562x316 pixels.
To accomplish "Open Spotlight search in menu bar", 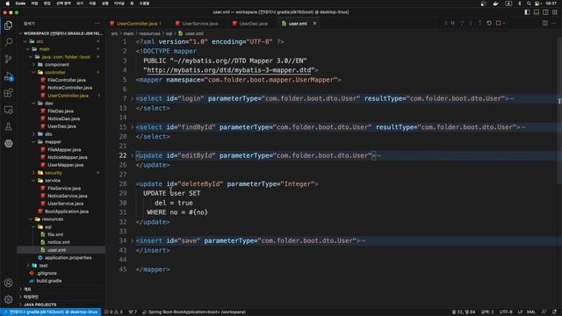I will 529,4.
